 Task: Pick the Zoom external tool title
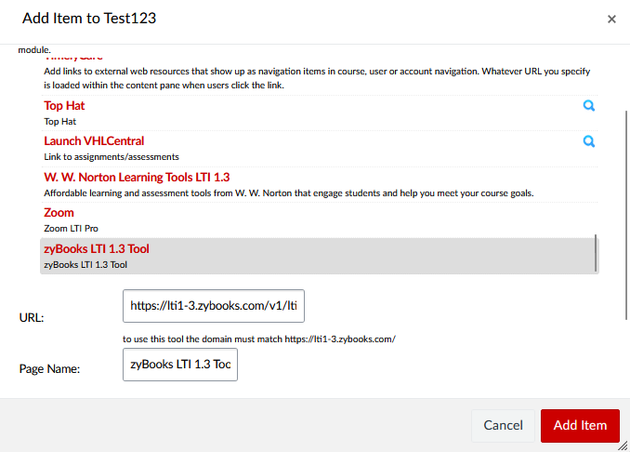click(x=59, y=213)
